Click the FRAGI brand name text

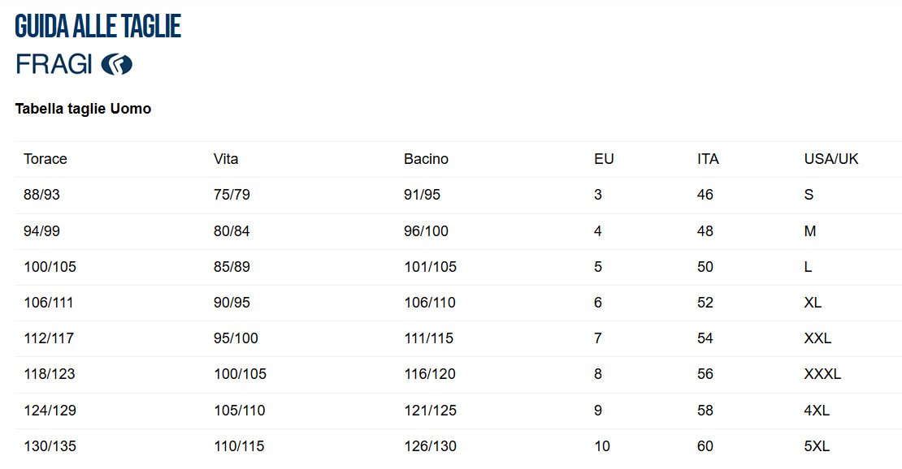click(54, 64)
